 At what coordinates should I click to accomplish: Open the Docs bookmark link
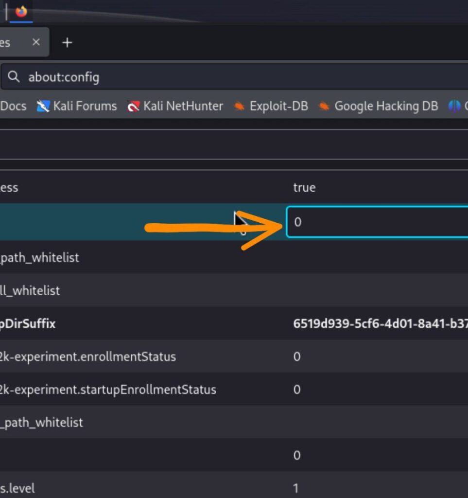coord(13,106)
